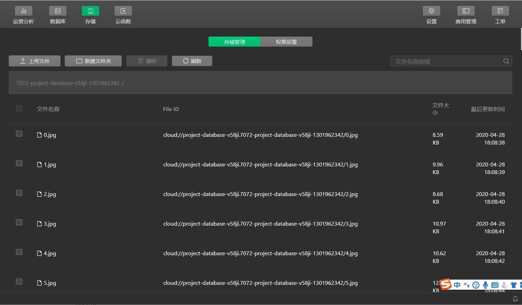Image resolution: width=522 pixels, height=305 pixels.
Task: Click the 8.59 KB file size
Action: pos(438,139)
